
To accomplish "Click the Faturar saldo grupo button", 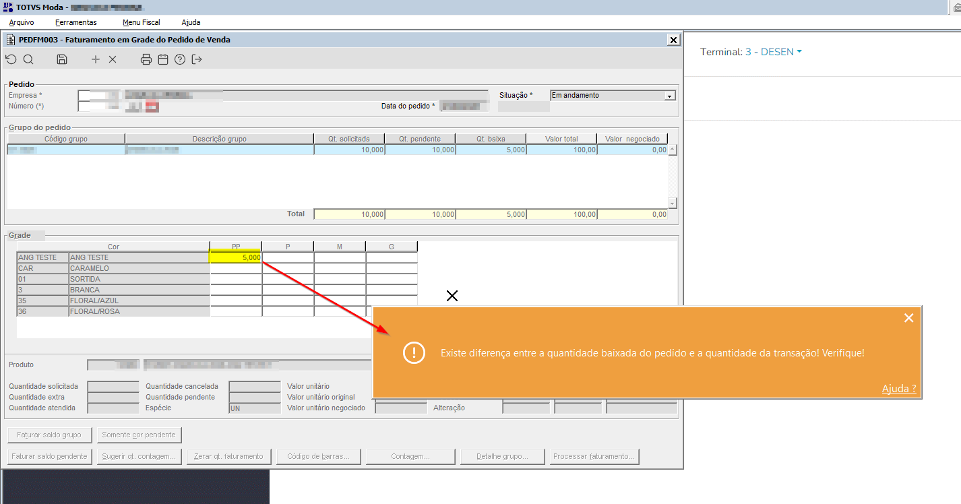I will pyautogui.click(x=49, y=435).
